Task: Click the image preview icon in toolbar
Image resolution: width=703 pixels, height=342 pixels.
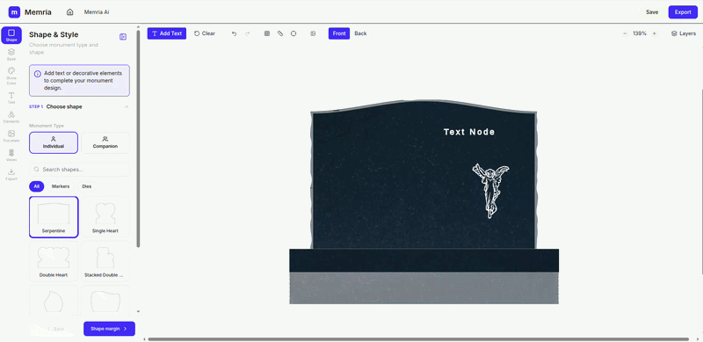Action: click(313, 33)
